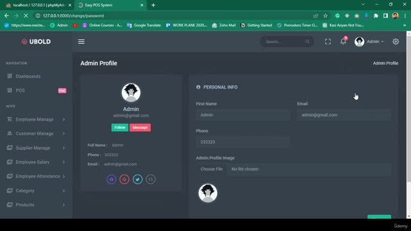The width and height of the screenshot is (411, 231).
Task: Expand the Products submenu chevron
Action: pos(64,205)
